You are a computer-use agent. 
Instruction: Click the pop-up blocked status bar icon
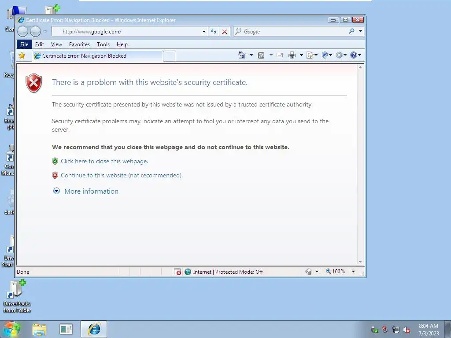177,272
